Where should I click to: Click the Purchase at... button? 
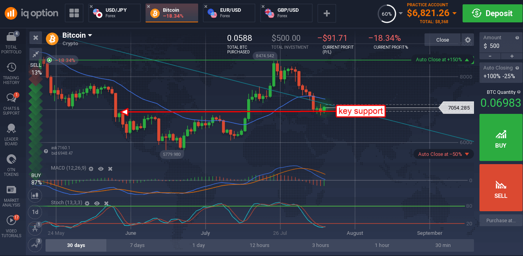[x=501, y=220]
